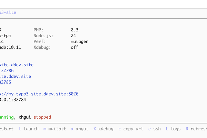Click the project name heading at top
Image resolution: width=207 pixels, height=138 pixels.
coord(8,12)
